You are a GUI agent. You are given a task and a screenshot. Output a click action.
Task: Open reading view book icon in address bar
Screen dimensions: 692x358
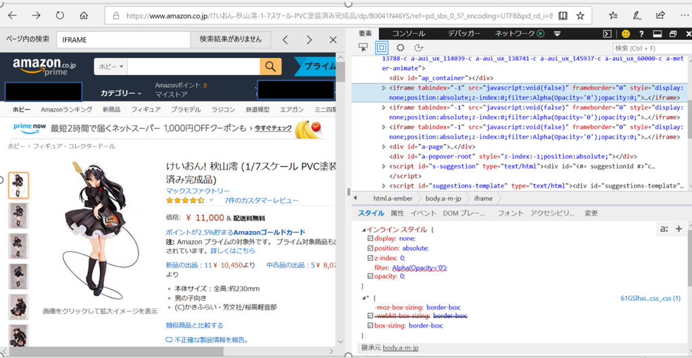point(563,16)
